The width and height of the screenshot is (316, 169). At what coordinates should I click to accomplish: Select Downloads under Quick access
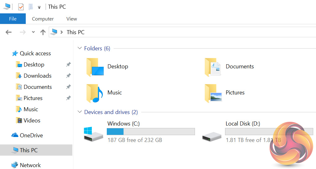37,76
